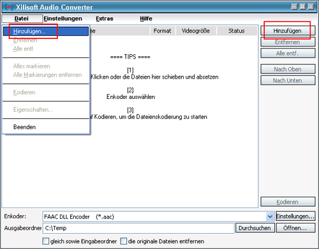Click the Ausgabeordner path field C:\Temp
This screenshot has height=249, width=319.
[x=138, y=228]
